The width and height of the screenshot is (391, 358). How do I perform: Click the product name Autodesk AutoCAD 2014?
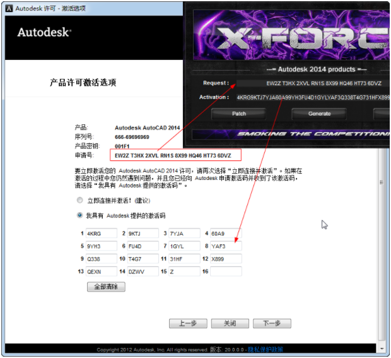[147, 128]
